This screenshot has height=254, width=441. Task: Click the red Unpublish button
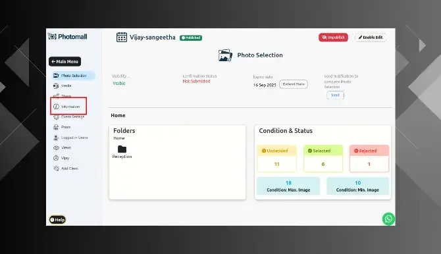[333, 38]
